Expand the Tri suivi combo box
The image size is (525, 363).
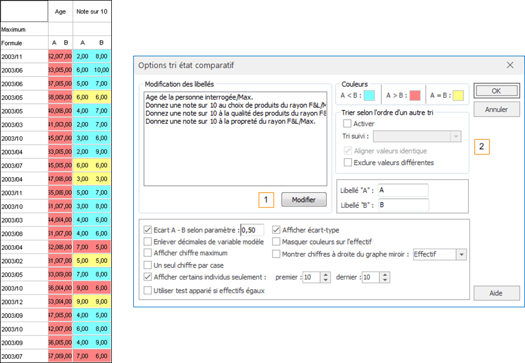[x=455, y=136]
